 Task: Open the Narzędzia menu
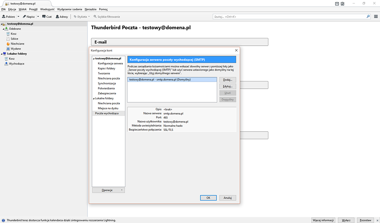(x=90, y=9)
